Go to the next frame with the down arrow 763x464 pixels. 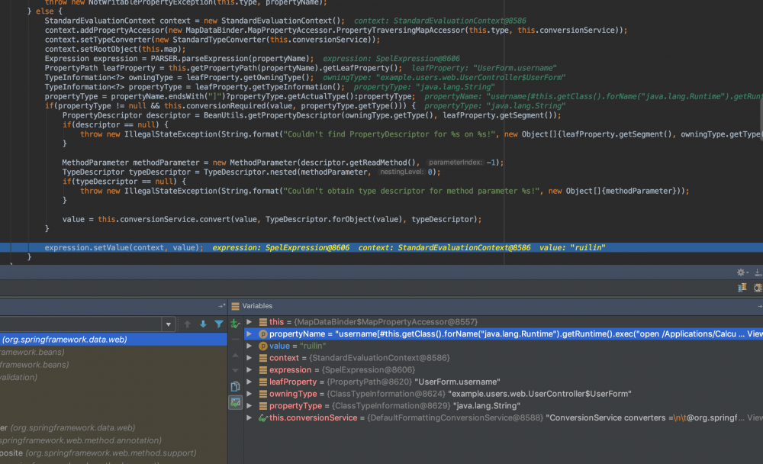coord(203,324)
